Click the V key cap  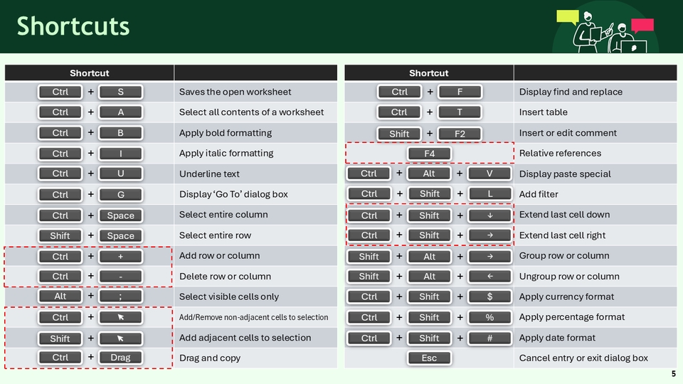click(489, 174)
